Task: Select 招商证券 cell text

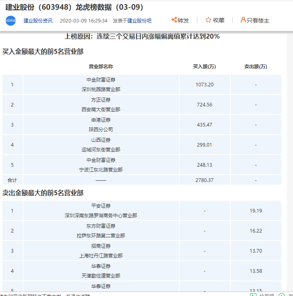Action: (101, 246)
